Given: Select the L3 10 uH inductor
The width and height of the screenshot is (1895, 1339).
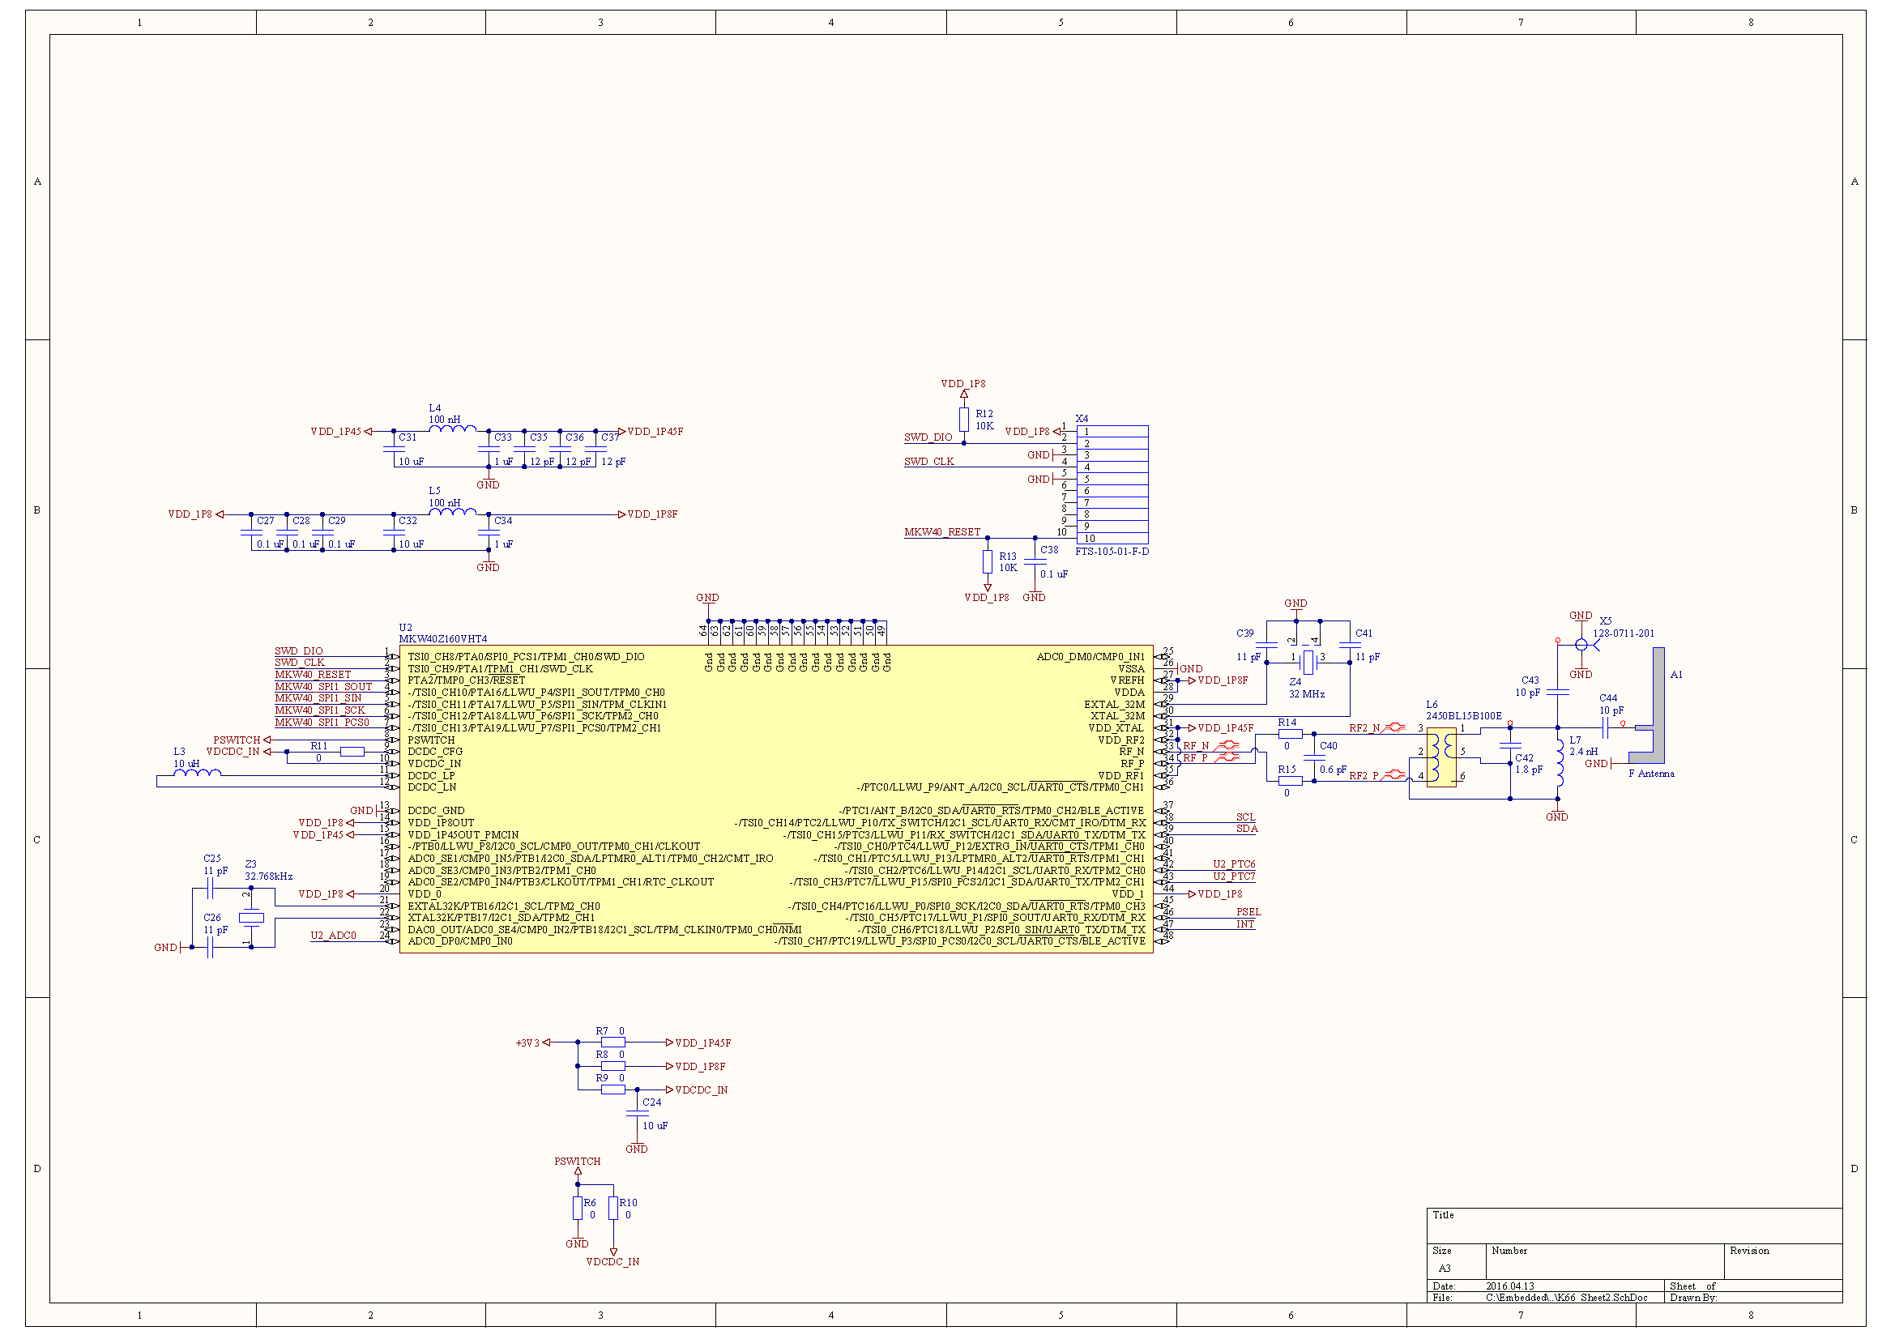Looking at the screenshot, I should pyautogui.click(x=196, y=773).
